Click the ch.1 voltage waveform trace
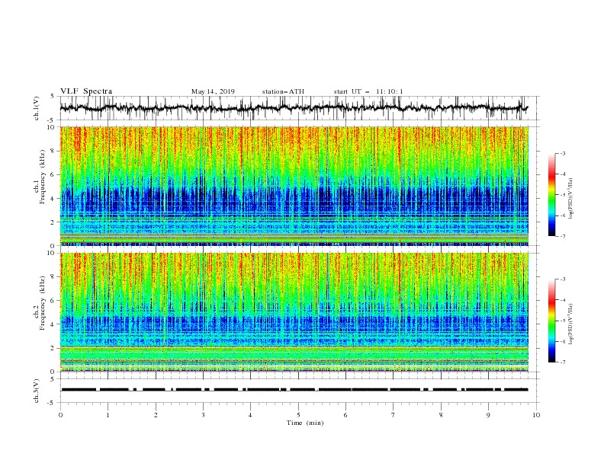The height and width of the screenshot is (466, 604). [x=294, y=108]
